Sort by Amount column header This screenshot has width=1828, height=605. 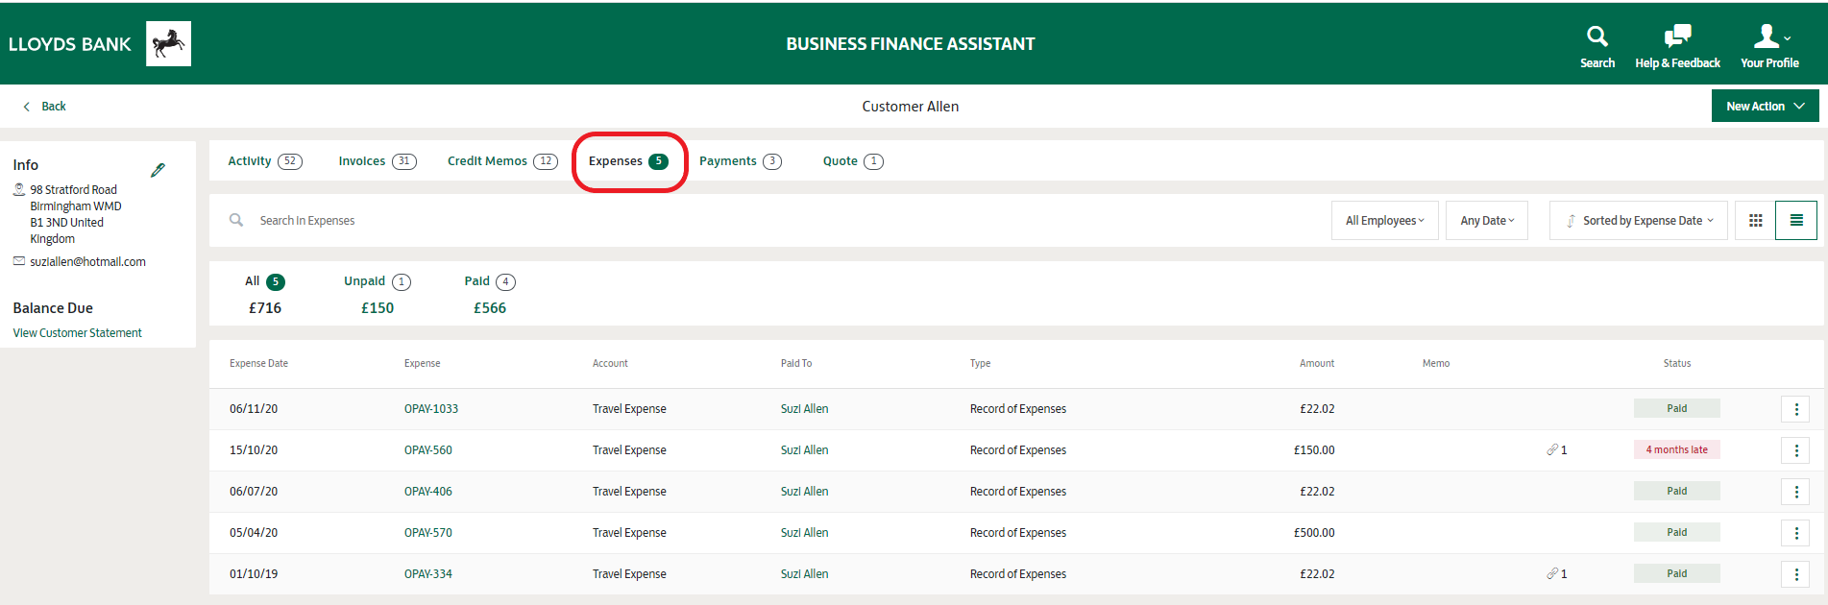pyautogui.click(x=1316, y=363)
